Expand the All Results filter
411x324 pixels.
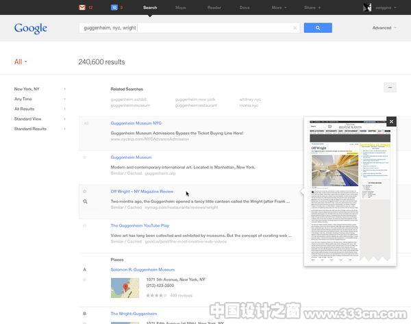coord(40,109)
